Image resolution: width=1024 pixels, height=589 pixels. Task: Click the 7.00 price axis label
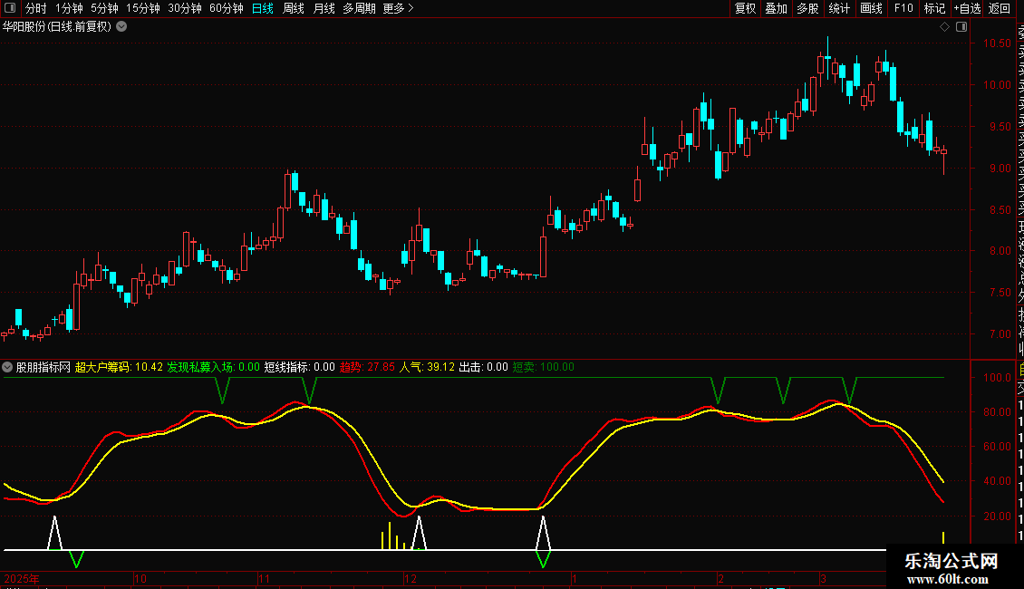tap(1000, 333)
